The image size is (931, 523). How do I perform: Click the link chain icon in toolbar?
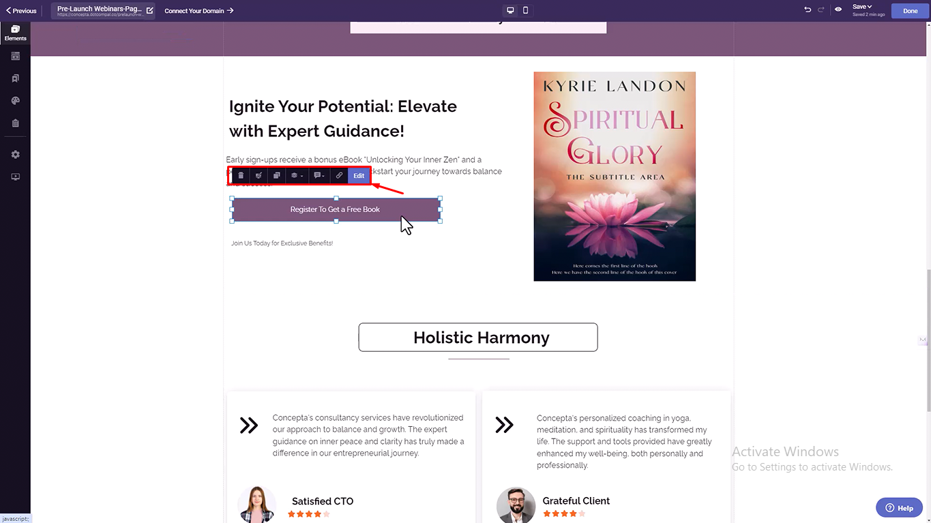[339, 175]
